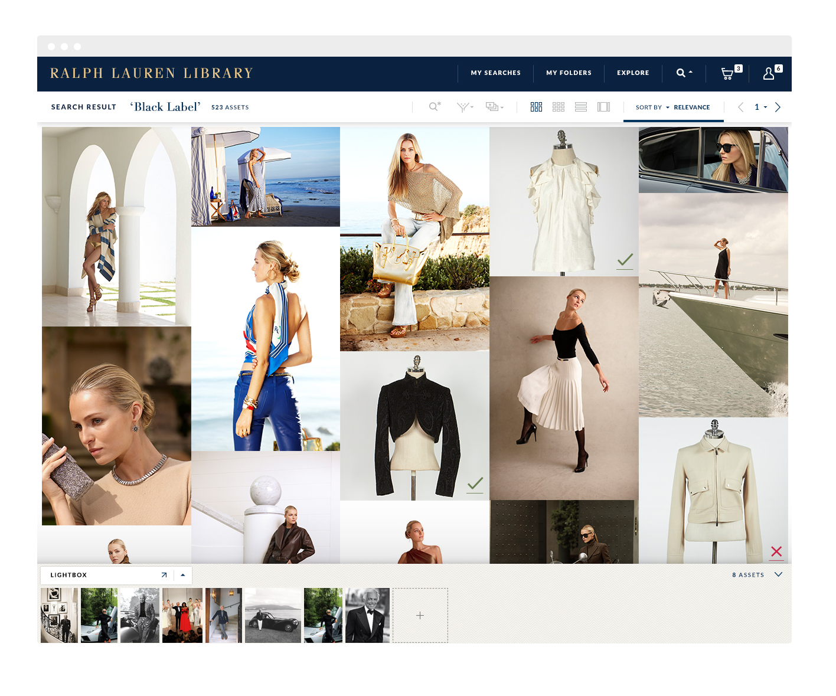
Task: Click the Ralph Lauren Library logo
Action: tap(152, 73)
